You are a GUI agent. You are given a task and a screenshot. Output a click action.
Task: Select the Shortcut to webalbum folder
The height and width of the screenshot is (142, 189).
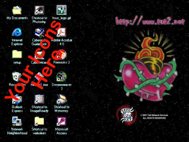(x=39, y=121)
